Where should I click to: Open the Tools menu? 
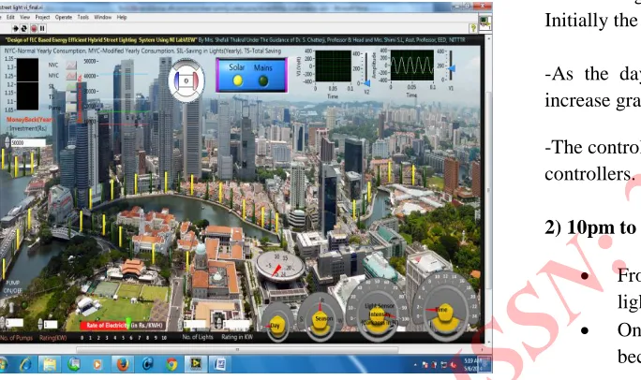(x=83, y=17)
